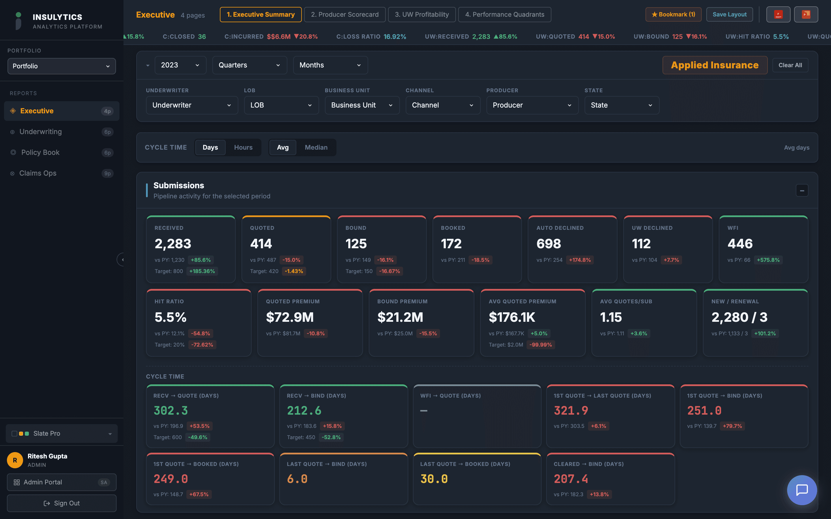Image resolution: width=831 pixels, height=519 pixels.
Task: Click the Recv → Quote value 302.3
Action: 171,411
